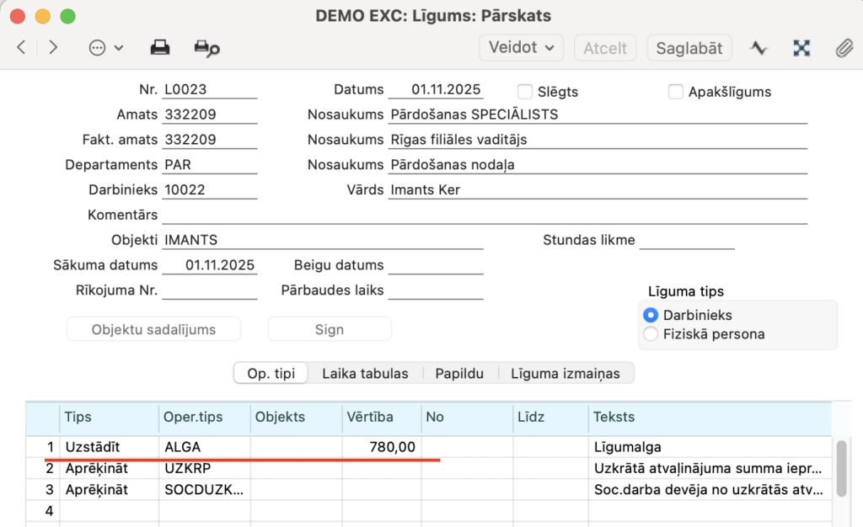Open the ellipsis actions menu
The width and height of the screenshot is (863, 527).
105,48
